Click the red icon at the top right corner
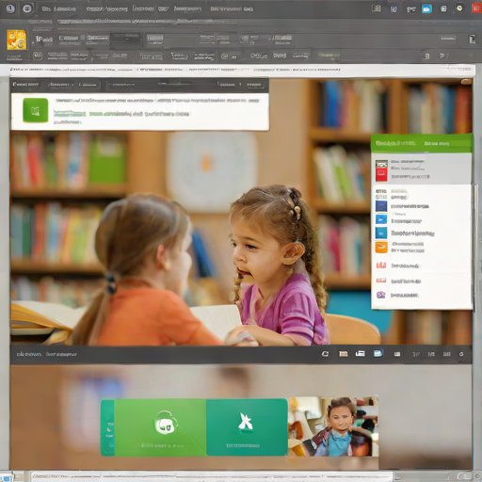 (476, 8)
